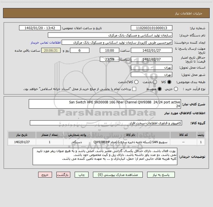The image size is (213, 207).
Task: Click the شماره نیاز field 1102003101000013
Action: pyautogui.click(x=152, y=28)
